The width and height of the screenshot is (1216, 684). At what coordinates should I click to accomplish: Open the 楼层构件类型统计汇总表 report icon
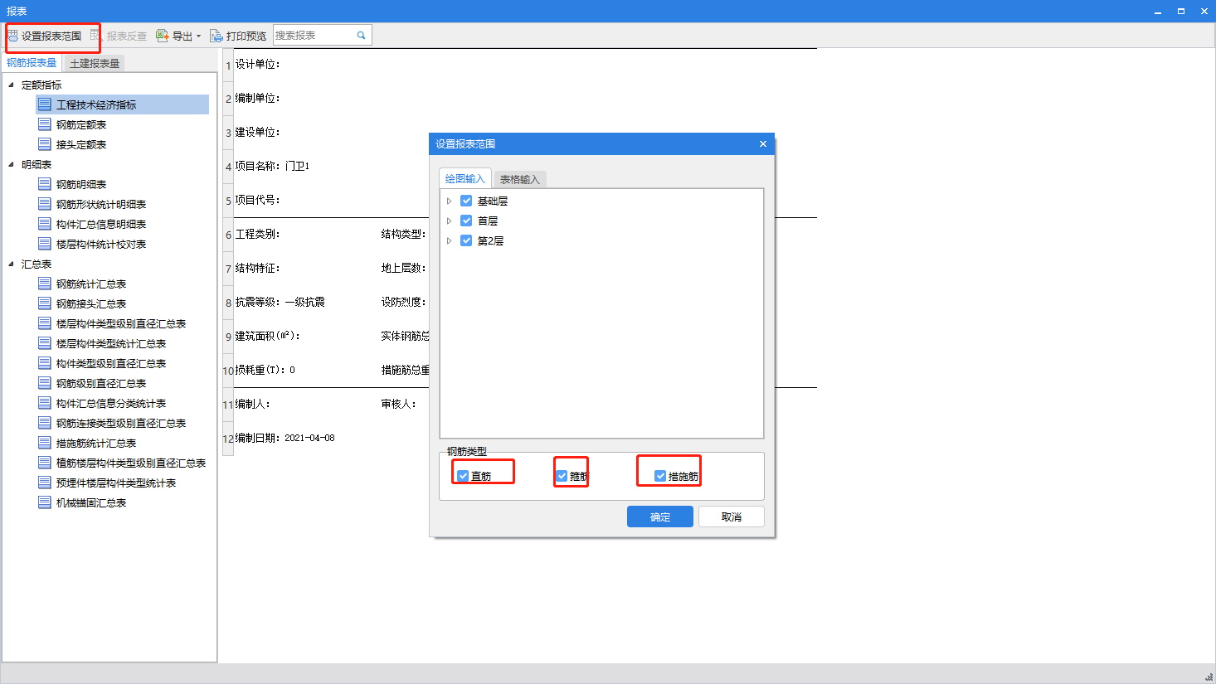[x=45, y=343]
